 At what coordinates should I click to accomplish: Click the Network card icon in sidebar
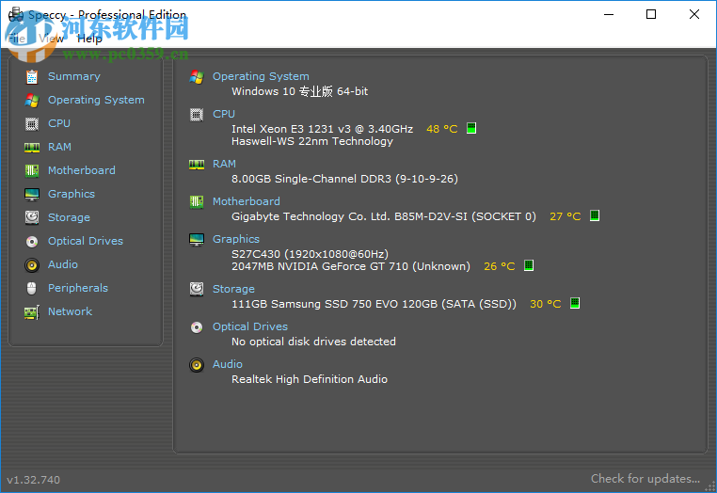tap(32, 312)
